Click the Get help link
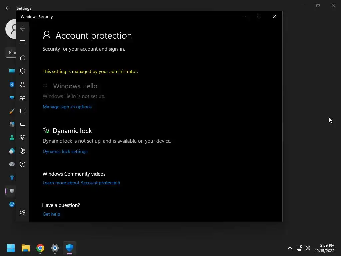 [51, 214]
